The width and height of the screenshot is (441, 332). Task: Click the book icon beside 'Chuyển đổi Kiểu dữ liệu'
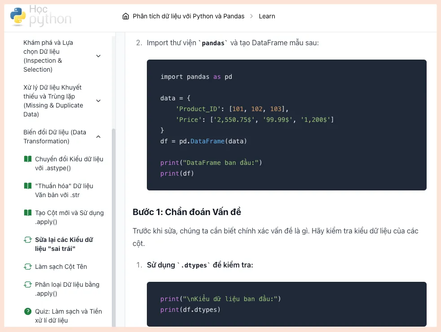pyautogui.click(x=27, y=159)
